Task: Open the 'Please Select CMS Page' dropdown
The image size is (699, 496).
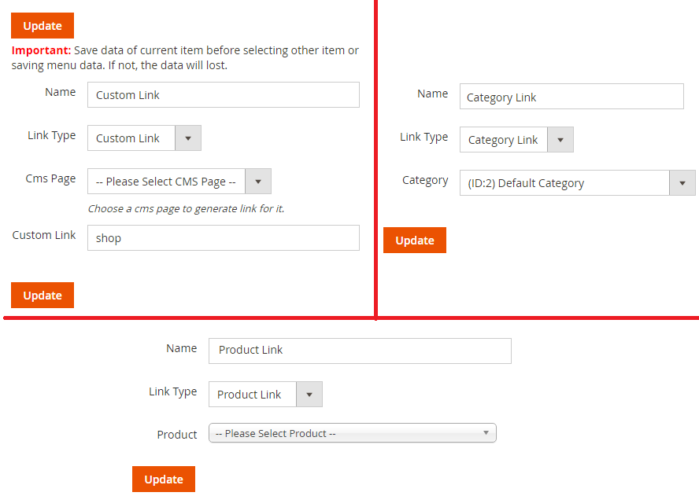Action: point(167,182)
